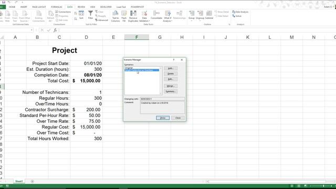Click the Consolidate icon

tap(156, 15)
